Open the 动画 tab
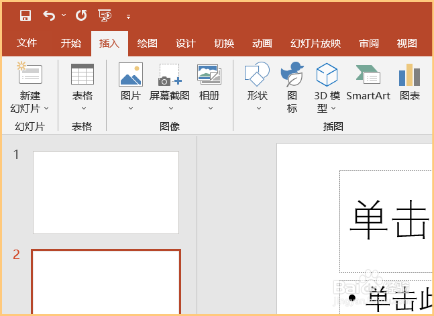Screen dimensions: 434x316 (262, 43)
